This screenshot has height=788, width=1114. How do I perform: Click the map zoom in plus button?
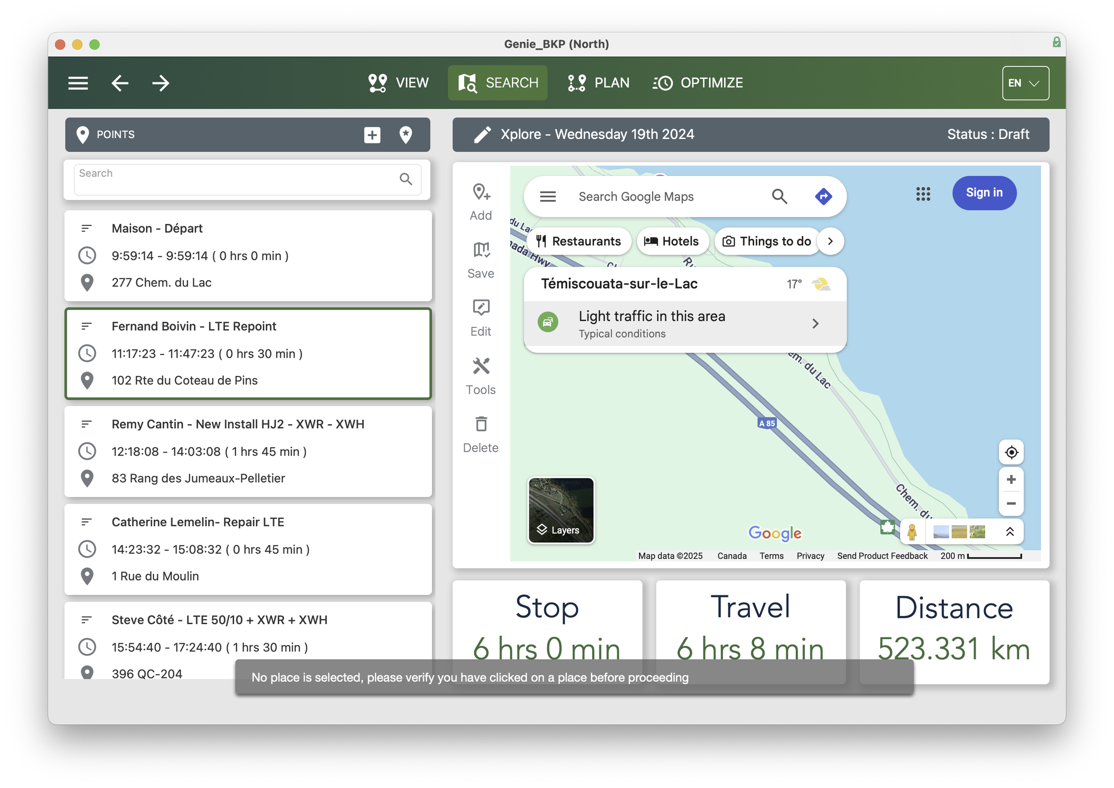pyautogui.click(x=1011, y=479)
